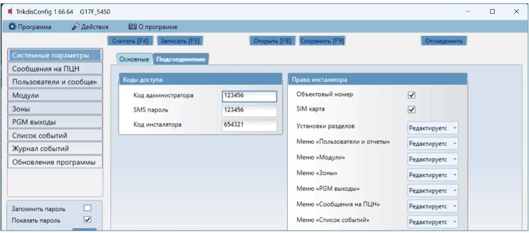This screenshot has height=233, width=529.
Task: Expand the Установки разделов dropdown
Action: (432, 128)
